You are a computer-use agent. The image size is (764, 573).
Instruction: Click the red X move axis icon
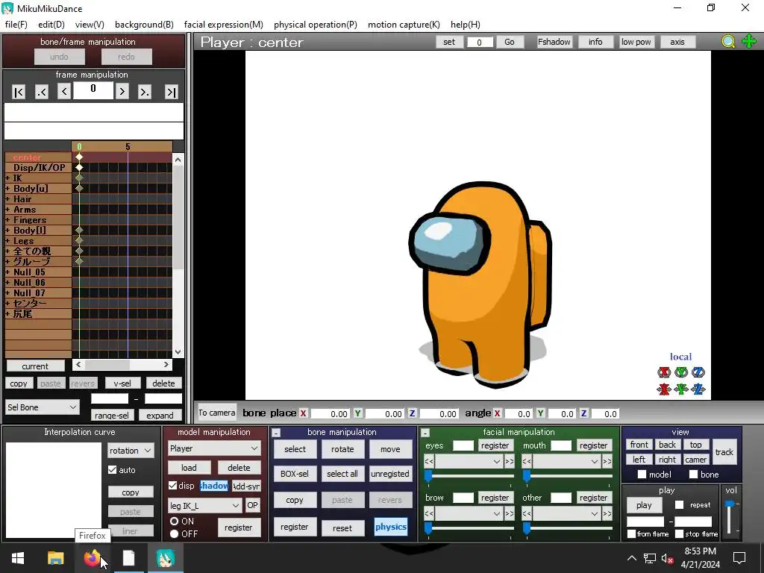click(663, 389)
